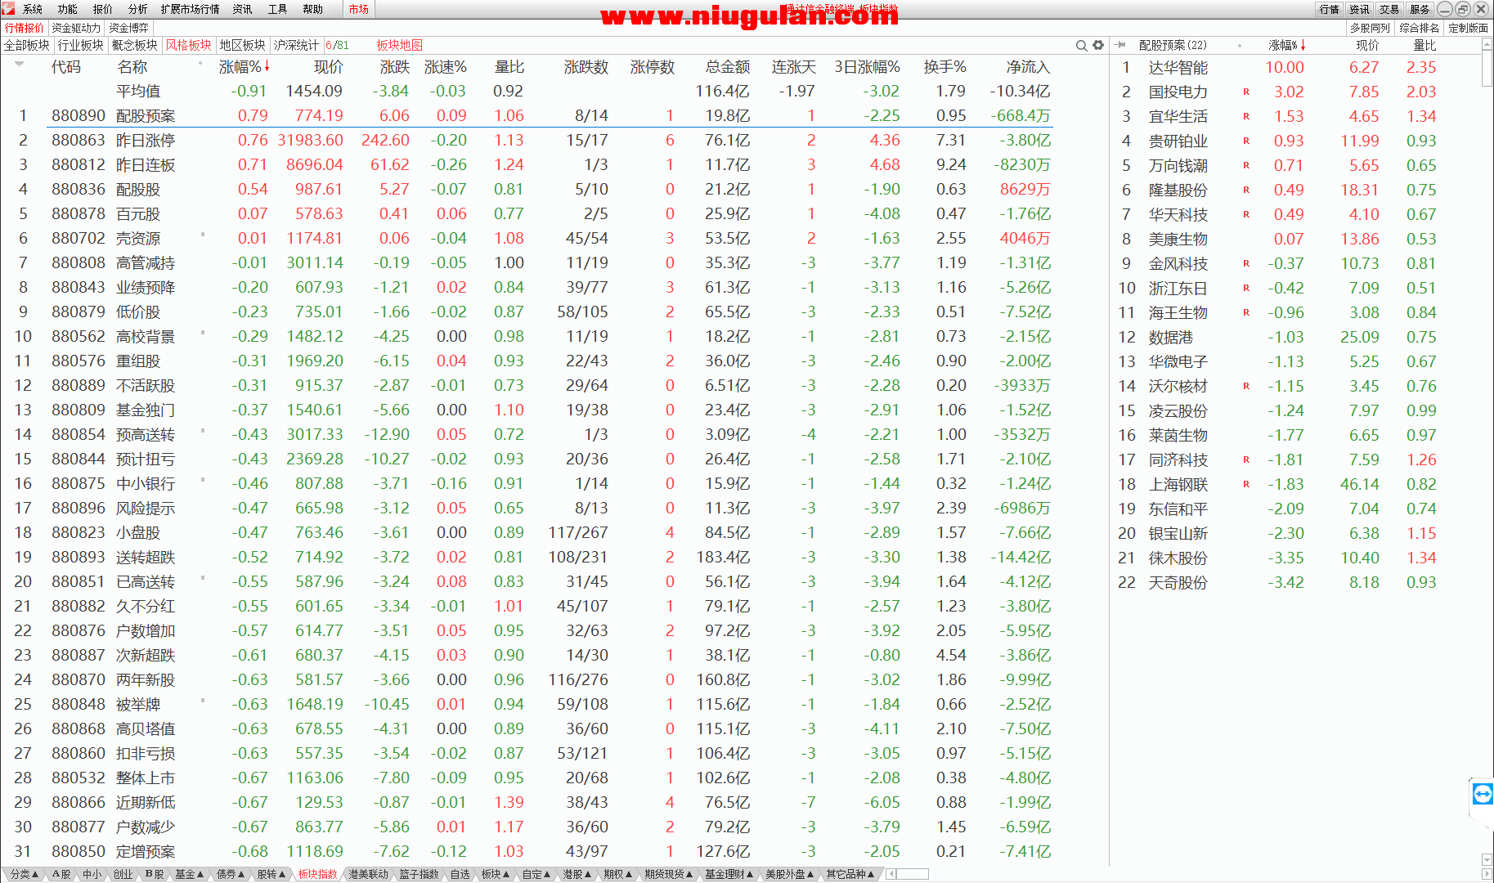The image size is (1494, 883).
Task: Click the right panel scrollbar up arrow
Action: (1487, 45)
